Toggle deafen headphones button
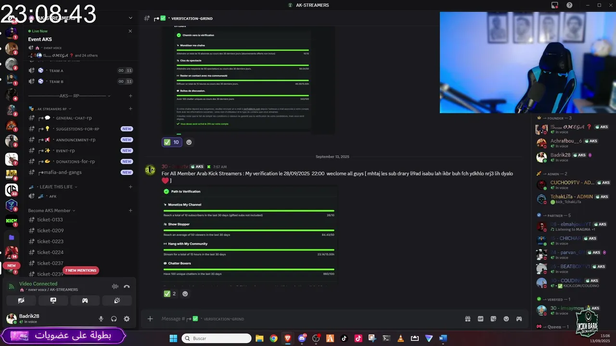Image resolution: width=616 pixels, height=346 pixels. (114, 319)
